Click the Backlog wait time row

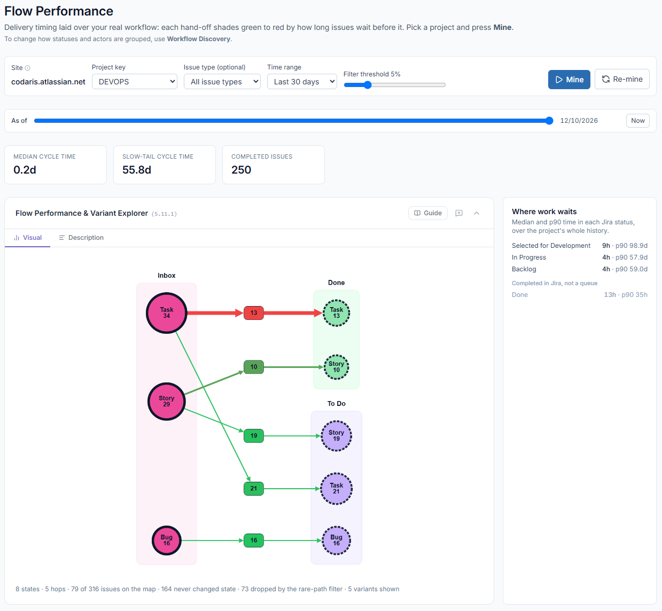[580, 269]
